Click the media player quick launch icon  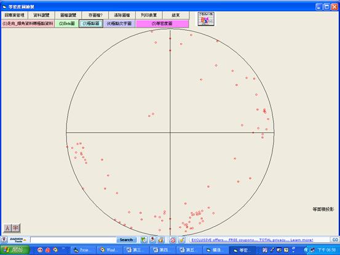tap(55, 250)
